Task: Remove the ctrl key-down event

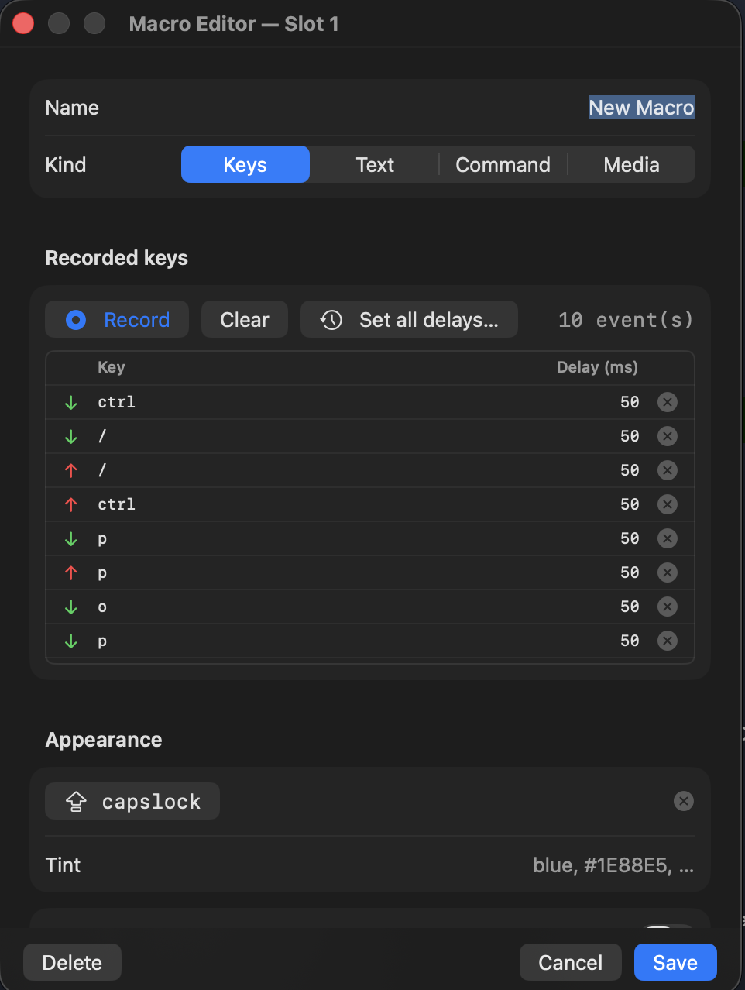Action: click(x=668, y=402)
